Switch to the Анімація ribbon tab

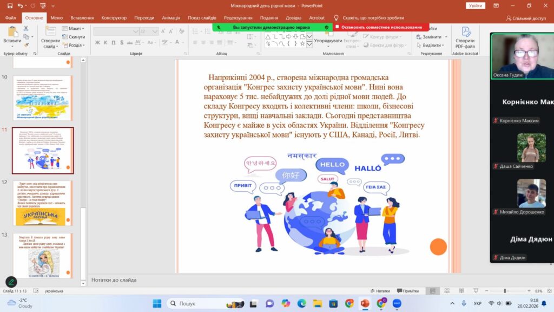pos(171,18)
